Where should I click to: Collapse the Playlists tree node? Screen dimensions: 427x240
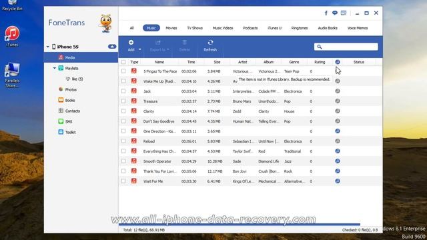coord(55,68)
